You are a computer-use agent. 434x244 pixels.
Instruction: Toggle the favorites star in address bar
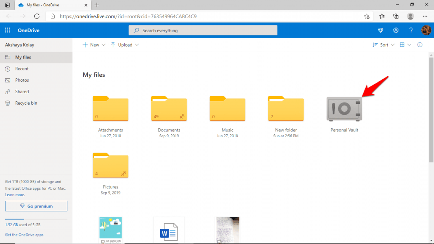366,16
